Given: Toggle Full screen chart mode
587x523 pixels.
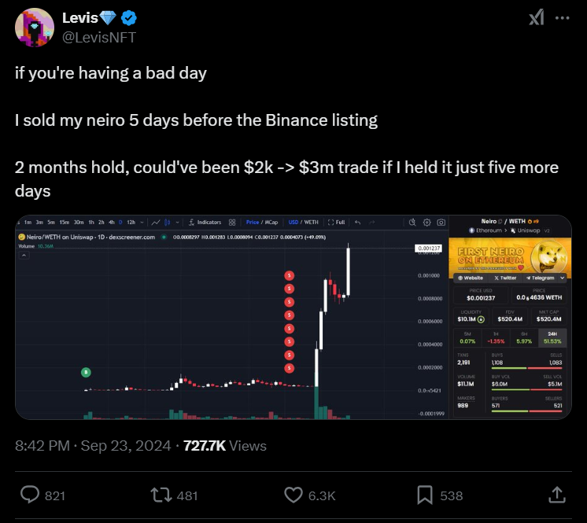Looking at the screenshot, I should [336, 223].
